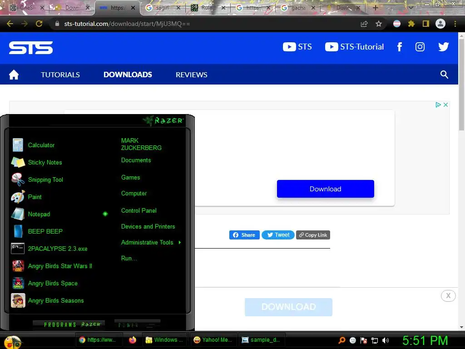Reload the page in Chrome
Viewport: 465px width, 349px height.
[39, 24]
